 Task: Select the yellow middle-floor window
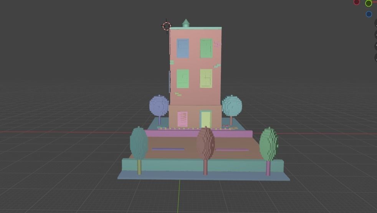(x=206, y=78)
